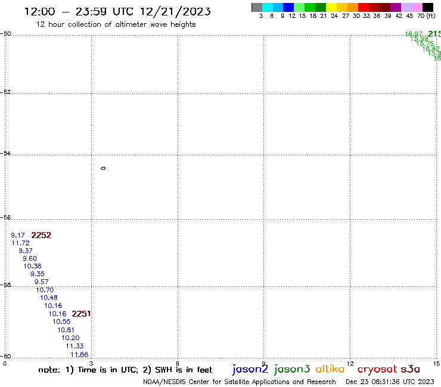Select the lavender swatch in color scale
441x387 pixels.
[406, 7]
